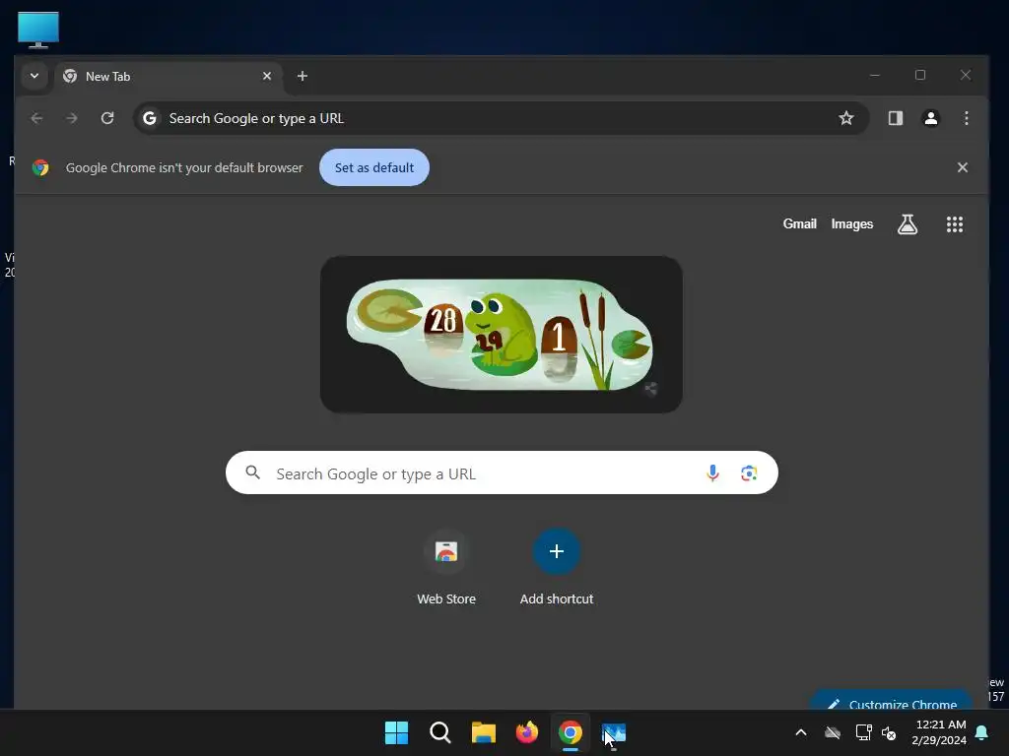
Task: Open the Chrome side panel
Action: click(x=896, y=118)
